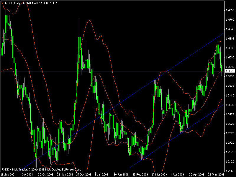Click the 23 Feb 2009 date label

(140, 175)
